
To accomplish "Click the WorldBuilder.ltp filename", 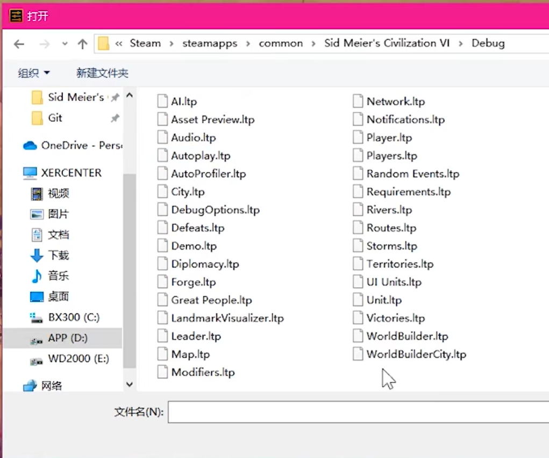I will [x=407, y=336].
